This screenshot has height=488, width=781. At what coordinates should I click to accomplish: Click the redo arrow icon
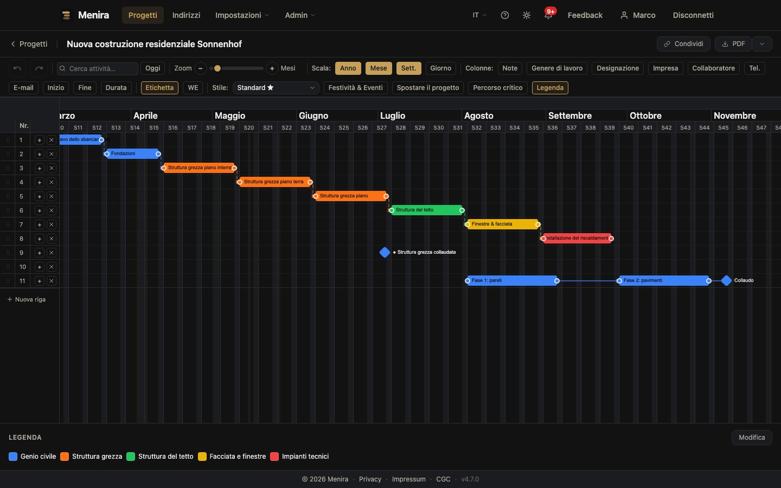tap(39, 68)
